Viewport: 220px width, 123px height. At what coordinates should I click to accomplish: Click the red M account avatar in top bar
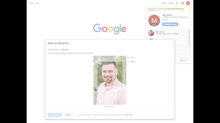[188, 3]
